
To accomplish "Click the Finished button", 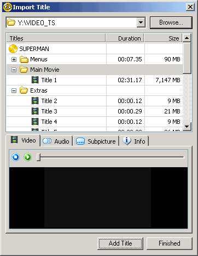I will (170, 243).
